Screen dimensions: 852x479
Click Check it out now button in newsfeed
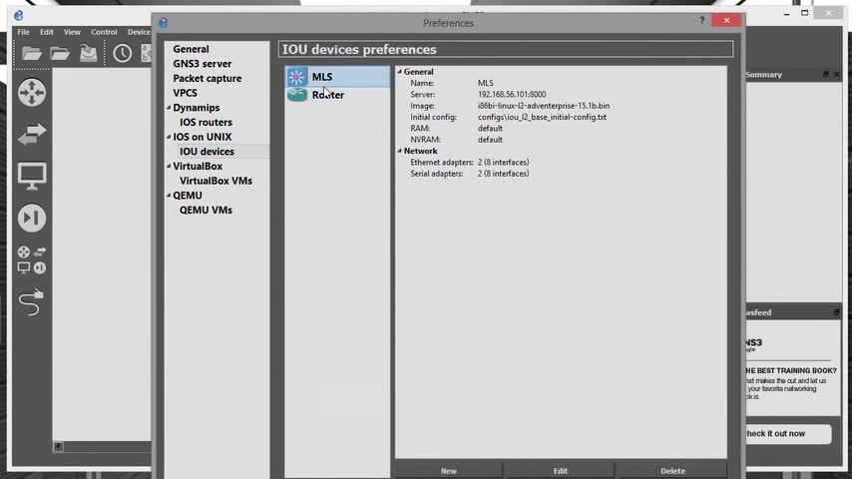[788, 433]
